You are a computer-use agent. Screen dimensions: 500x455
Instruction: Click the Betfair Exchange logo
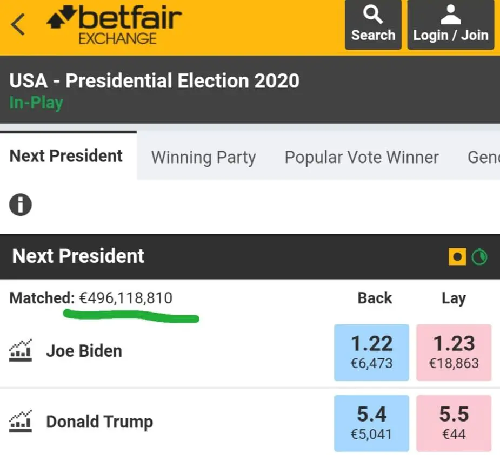pyautogui.click(x=114, y=25)
